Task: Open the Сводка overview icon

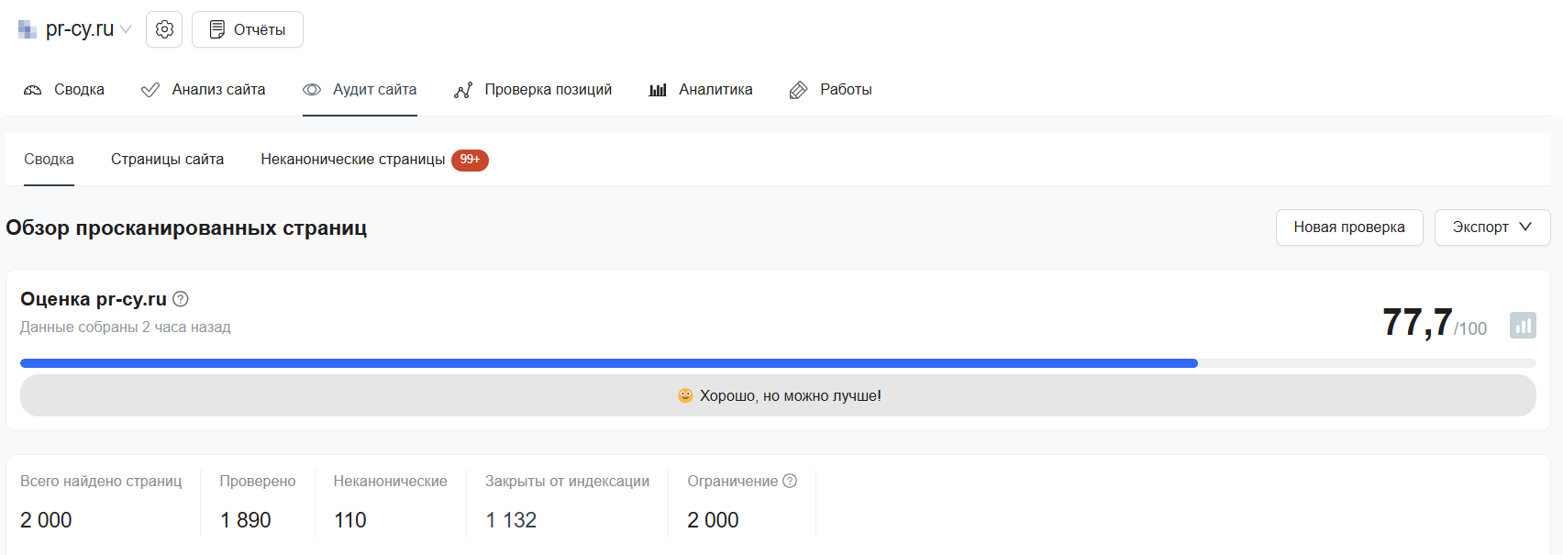Action: tap(32, 89)
